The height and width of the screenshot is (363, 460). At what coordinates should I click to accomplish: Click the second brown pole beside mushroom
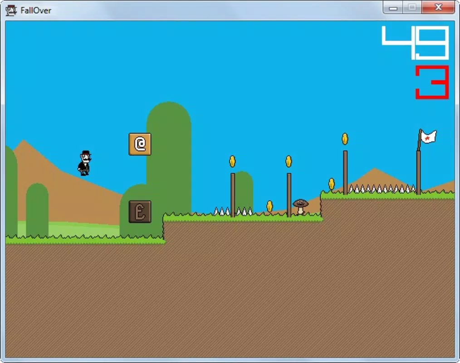289,195
